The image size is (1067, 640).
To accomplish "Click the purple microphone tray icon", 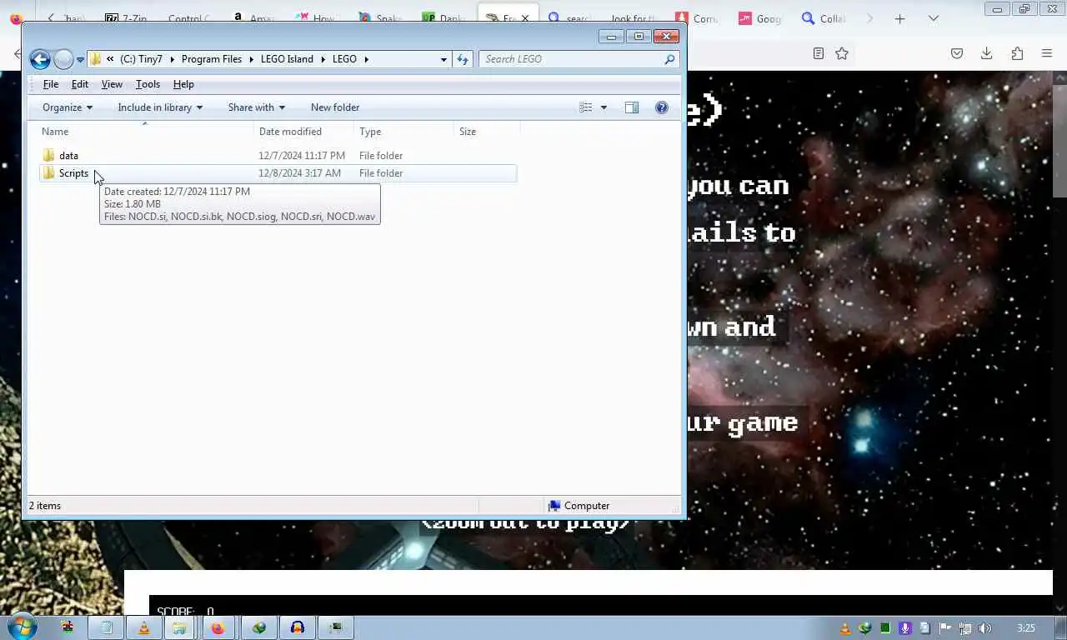I will [905, 628].
